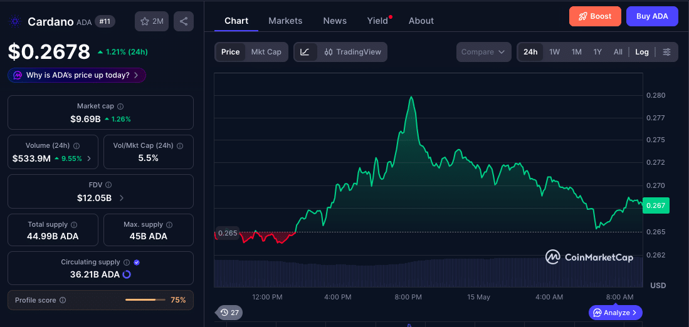Image resolution: width=689 pixels, height=327 pixels.
Task: Click the Buy ADA button
Action: (x=652, y=16)
